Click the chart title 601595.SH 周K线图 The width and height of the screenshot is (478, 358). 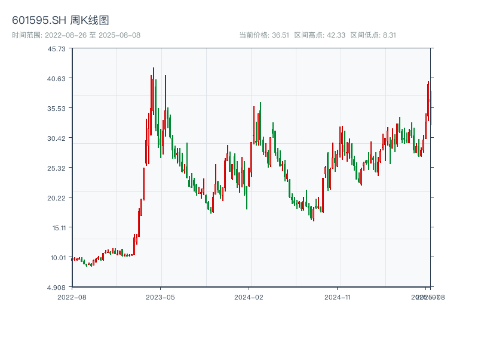tap(60, 20)
